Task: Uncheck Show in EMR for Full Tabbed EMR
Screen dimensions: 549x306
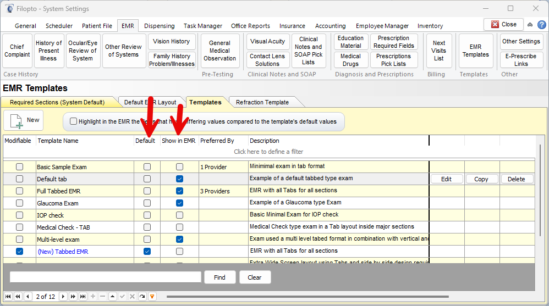Action: 180,191
